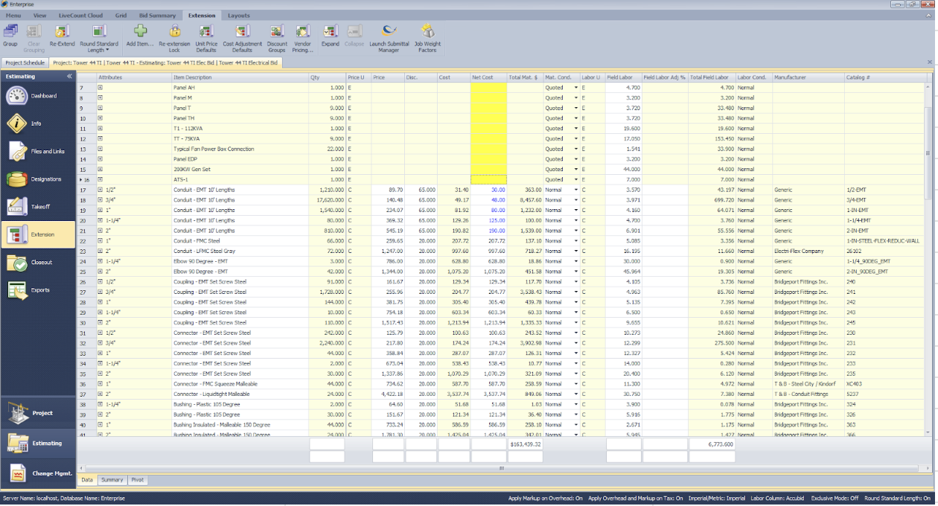The image size is (938, 506).
Task: Launch the Submittal Manager
Action: coord(389,37)
